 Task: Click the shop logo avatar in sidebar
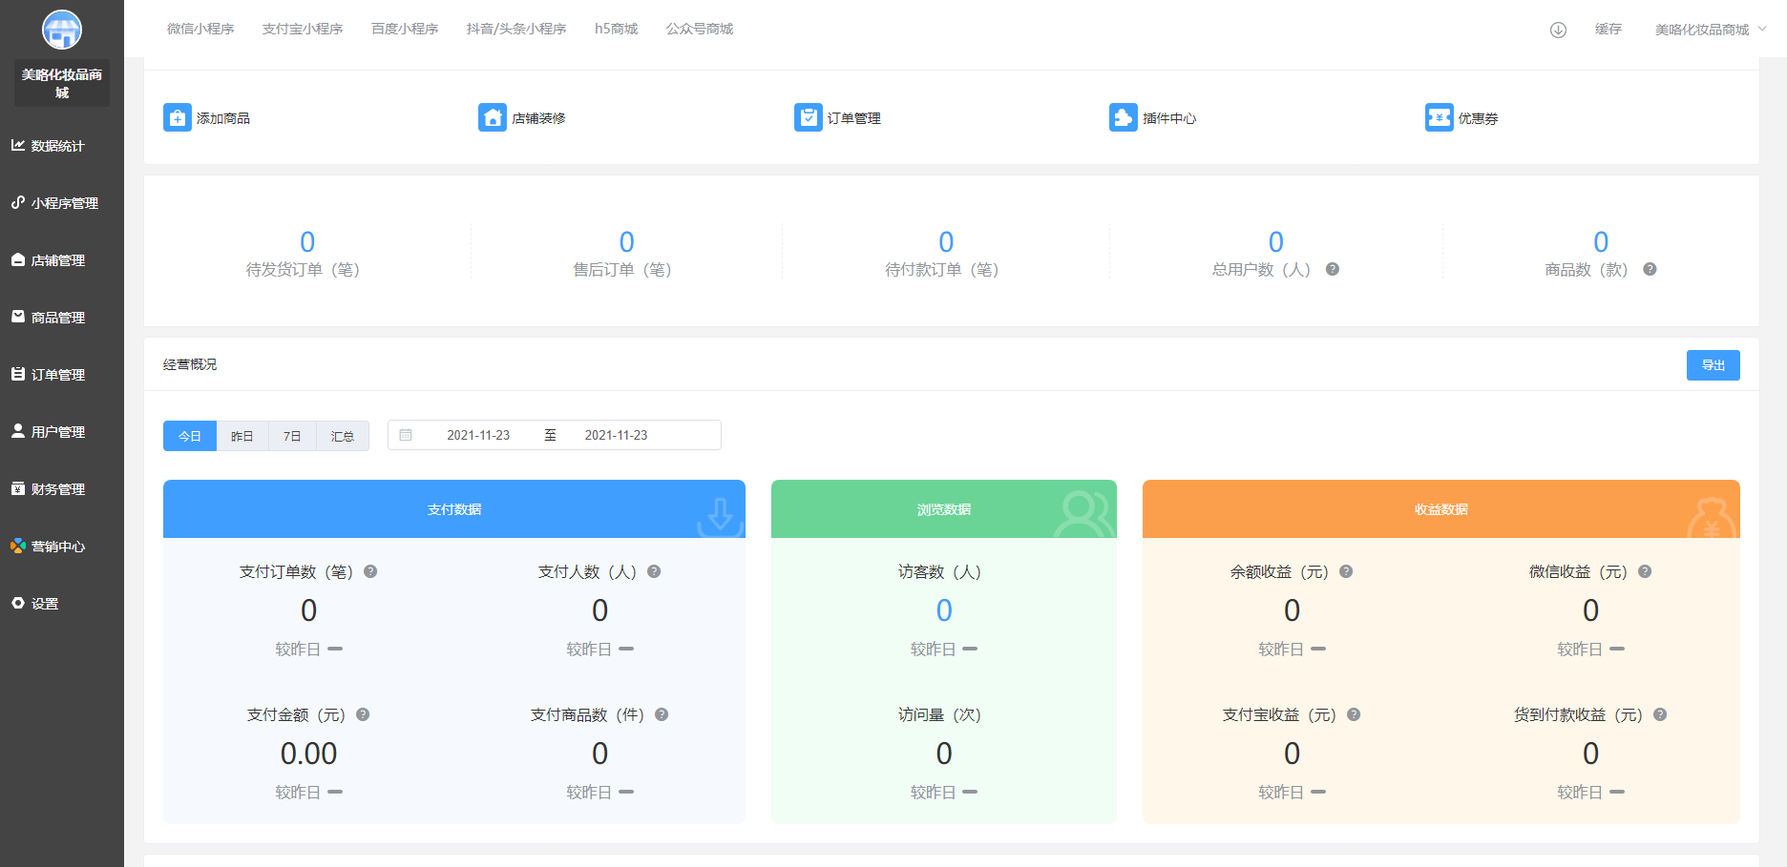pos(62,30)
